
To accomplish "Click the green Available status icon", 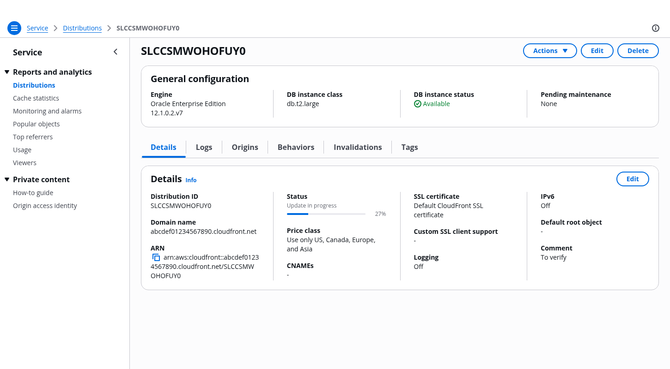I will point(418,104).
